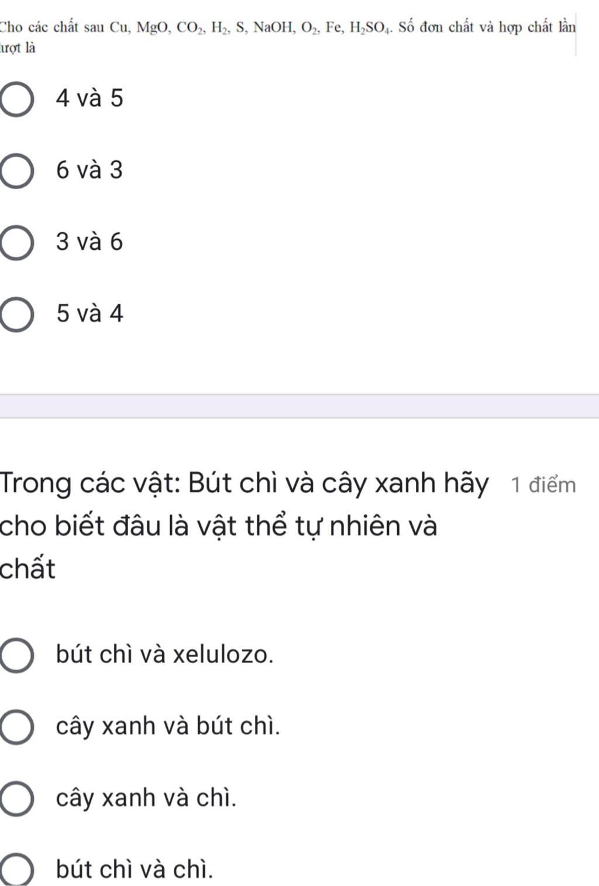Click the '1 điểm' point label
This screenshot has height=886, width=599.
click(543, 485)
